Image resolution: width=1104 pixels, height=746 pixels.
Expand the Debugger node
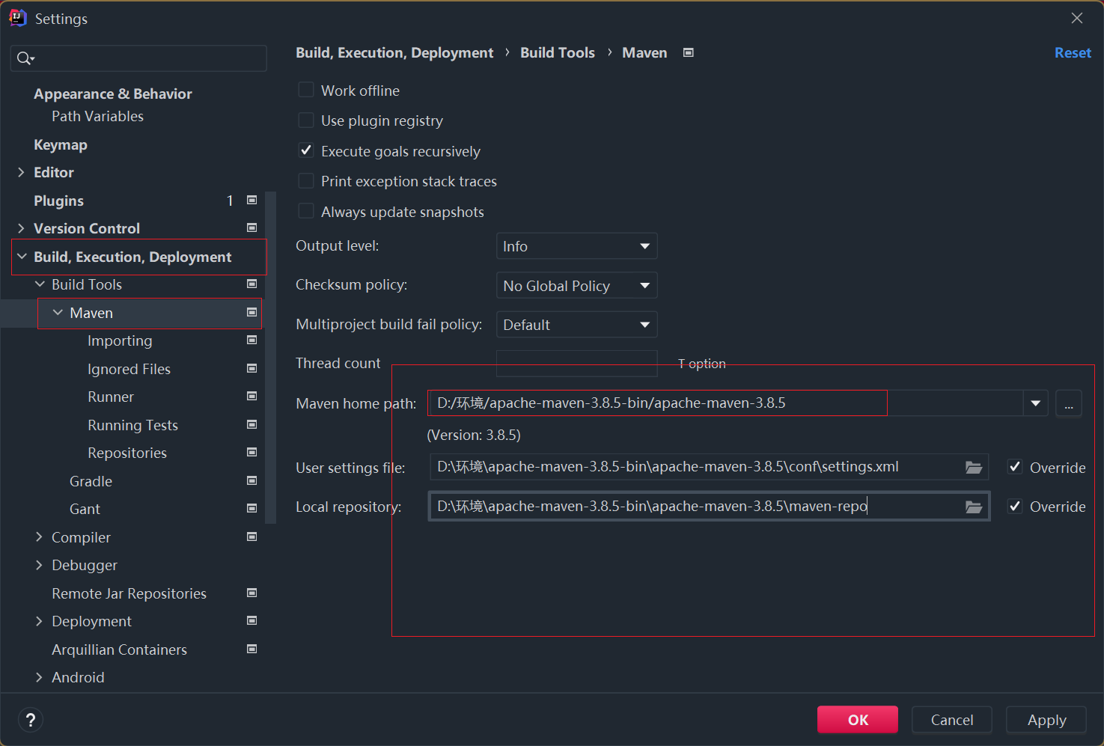click(39, 565)
